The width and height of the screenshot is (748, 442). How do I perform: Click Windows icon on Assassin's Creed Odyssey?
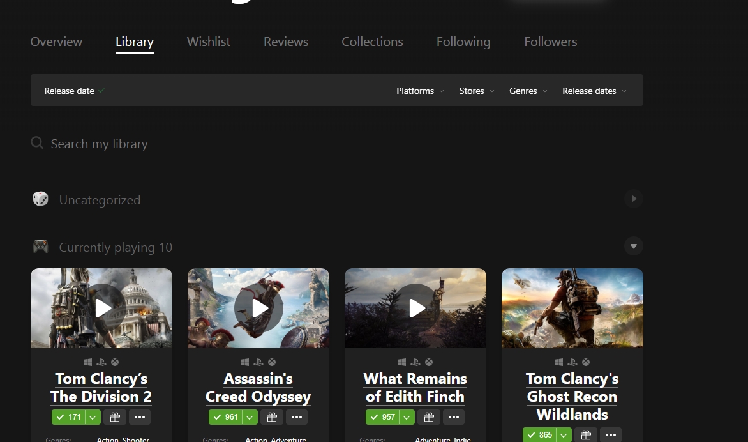[x=244, y=362]
